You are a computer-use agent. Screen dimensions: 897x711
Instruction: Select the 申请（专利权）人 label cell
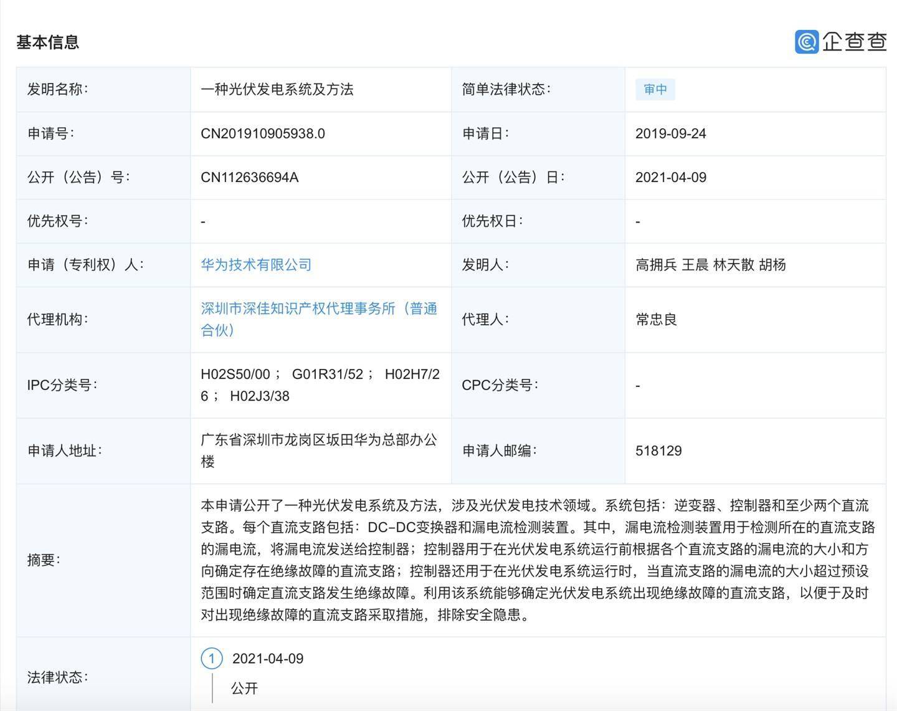[103, 265]
